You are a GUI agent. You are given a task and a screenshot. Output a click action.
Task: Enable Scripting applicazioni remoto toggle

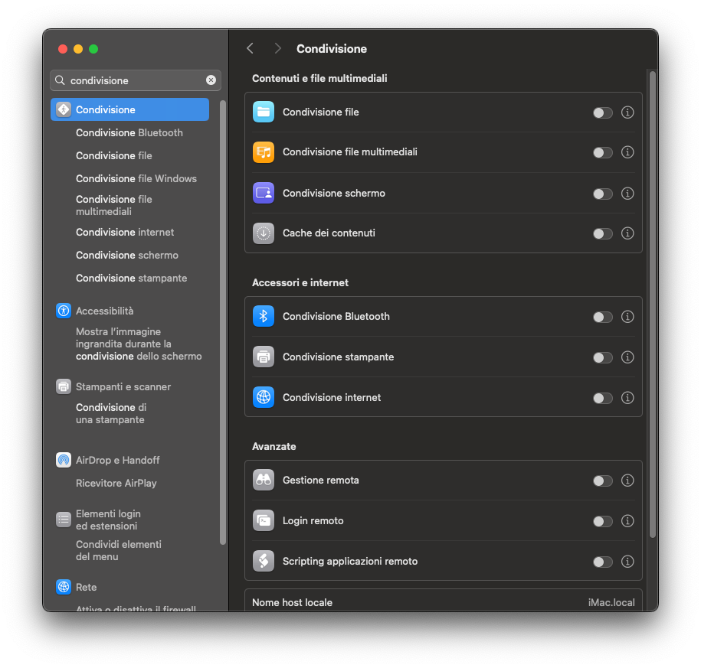point(603,562)
